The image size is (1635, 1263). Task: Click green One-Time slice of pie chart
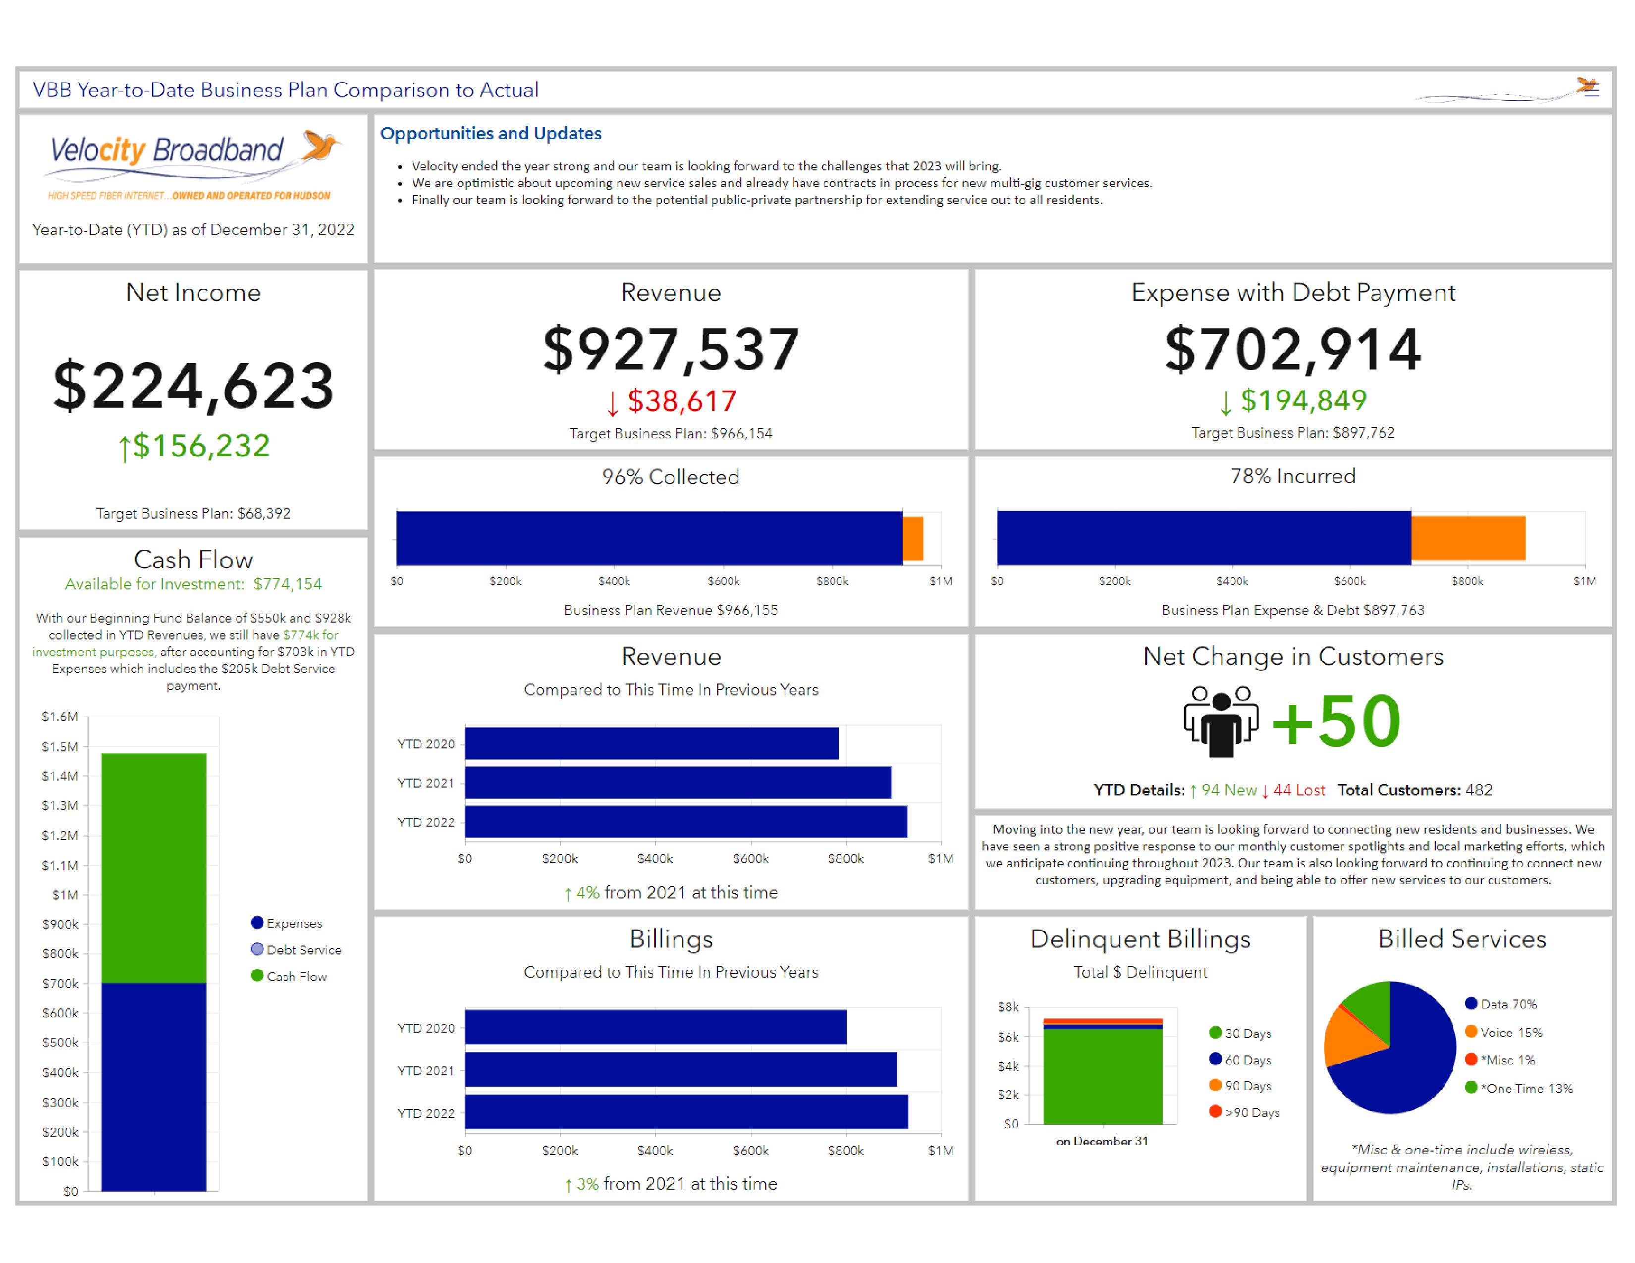[x=1371, y=1008]
